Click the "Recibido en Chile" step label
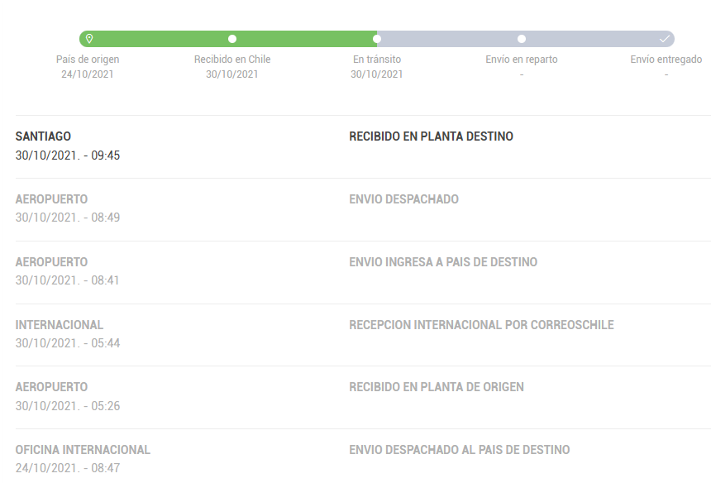 pyautogui.click(x=232, y=60)
